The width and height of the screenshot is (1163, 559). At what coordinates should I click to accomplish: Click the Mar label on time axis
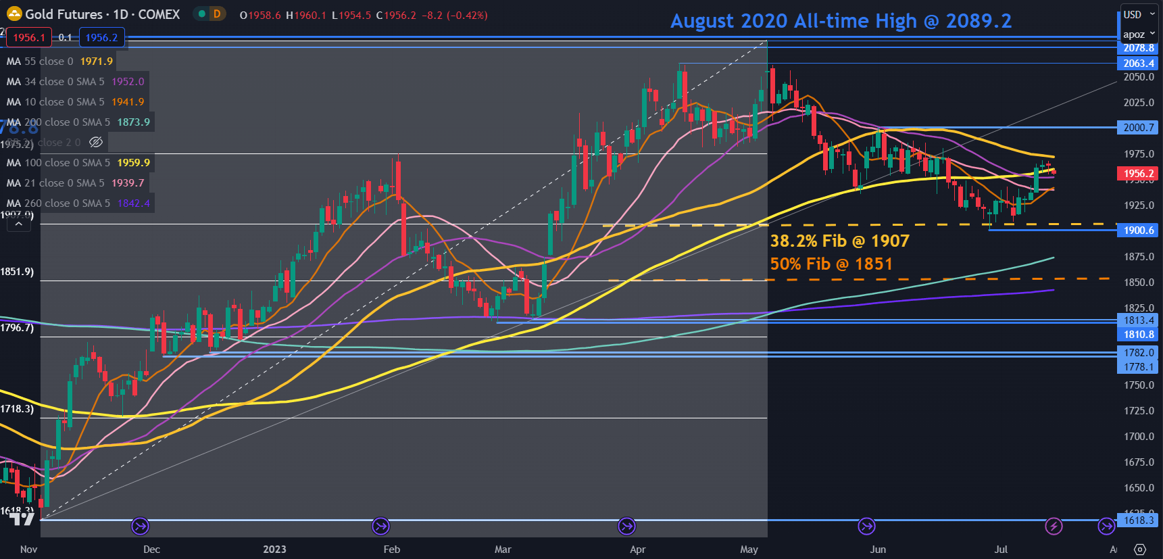click(x=503, y=550)
